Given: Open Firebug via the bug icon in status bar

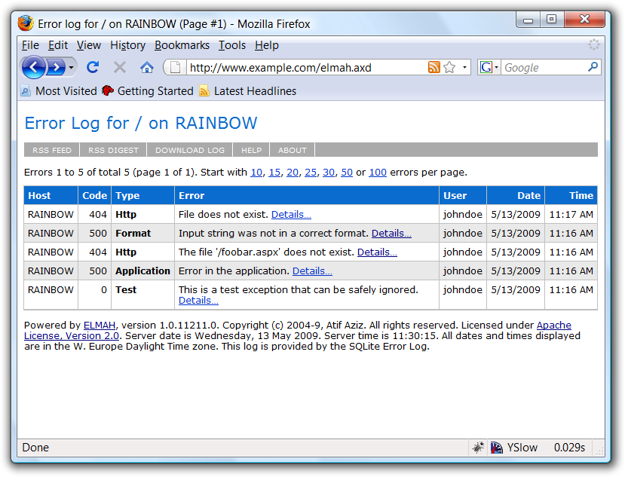Looking at the screenshot, I should tap(478, 447).
